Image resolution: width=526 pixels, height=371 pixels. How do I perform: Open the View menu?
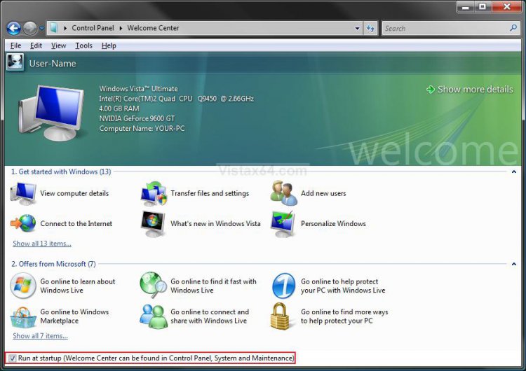[59, 45]
